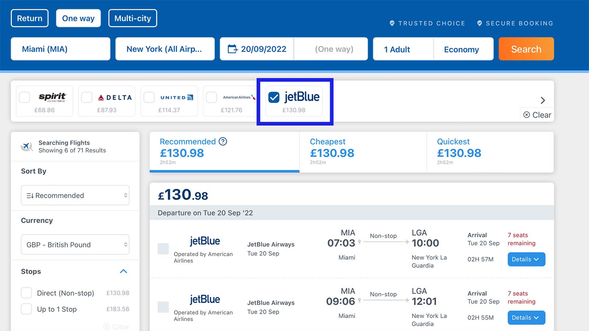Select the Delta airline filter logo

click(114, 97)
